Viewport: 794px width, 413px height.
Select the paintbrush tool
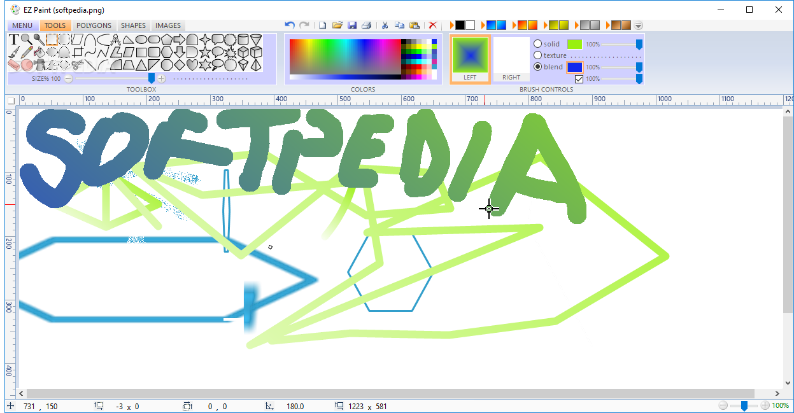[x=14, y=52]
